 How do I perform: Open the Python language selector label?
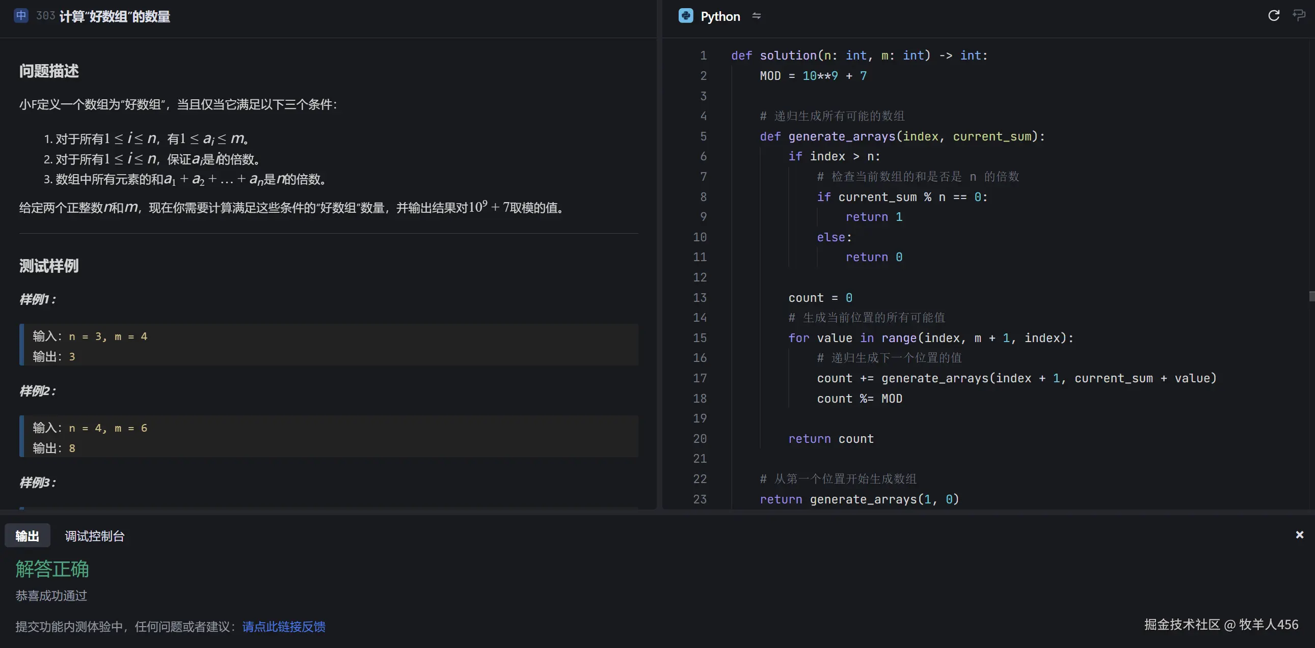click(x=720, y=16)
